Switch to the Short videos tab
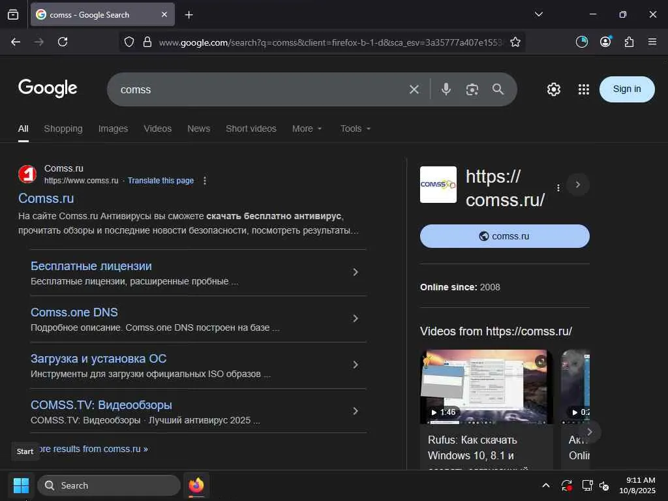This screenshot has width=668, height=501. click(x=251, y=129)
